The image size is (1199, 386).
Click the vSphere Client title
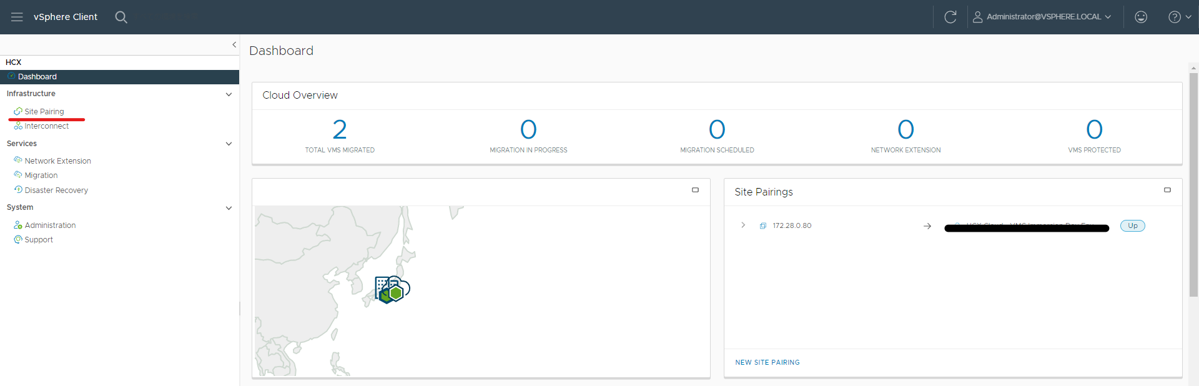click(66, 17)
